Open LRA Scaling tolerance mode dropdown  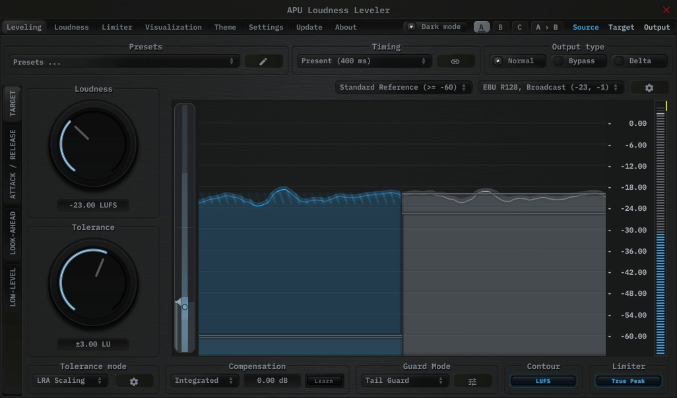69,381
